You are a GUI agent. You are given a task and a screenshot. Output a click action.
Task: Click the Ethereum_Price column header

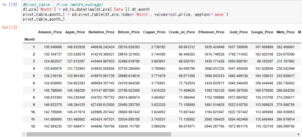click(x=211, y=32)
